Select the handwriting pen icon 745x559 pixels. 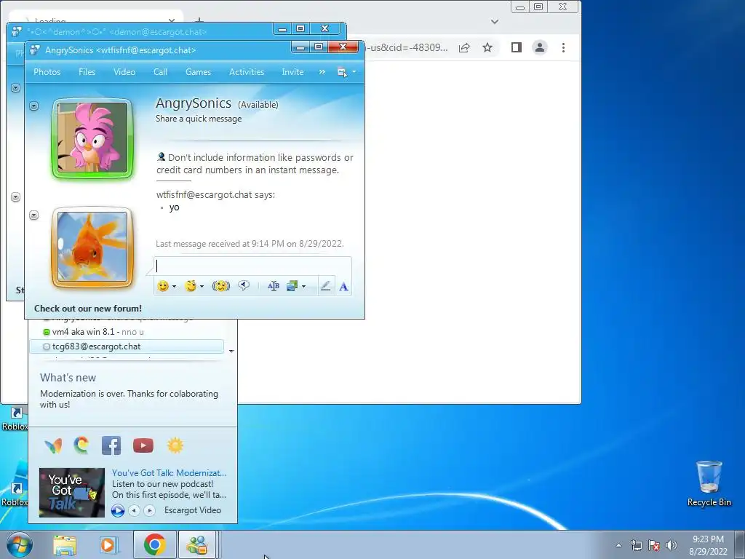tap(325, 286)
